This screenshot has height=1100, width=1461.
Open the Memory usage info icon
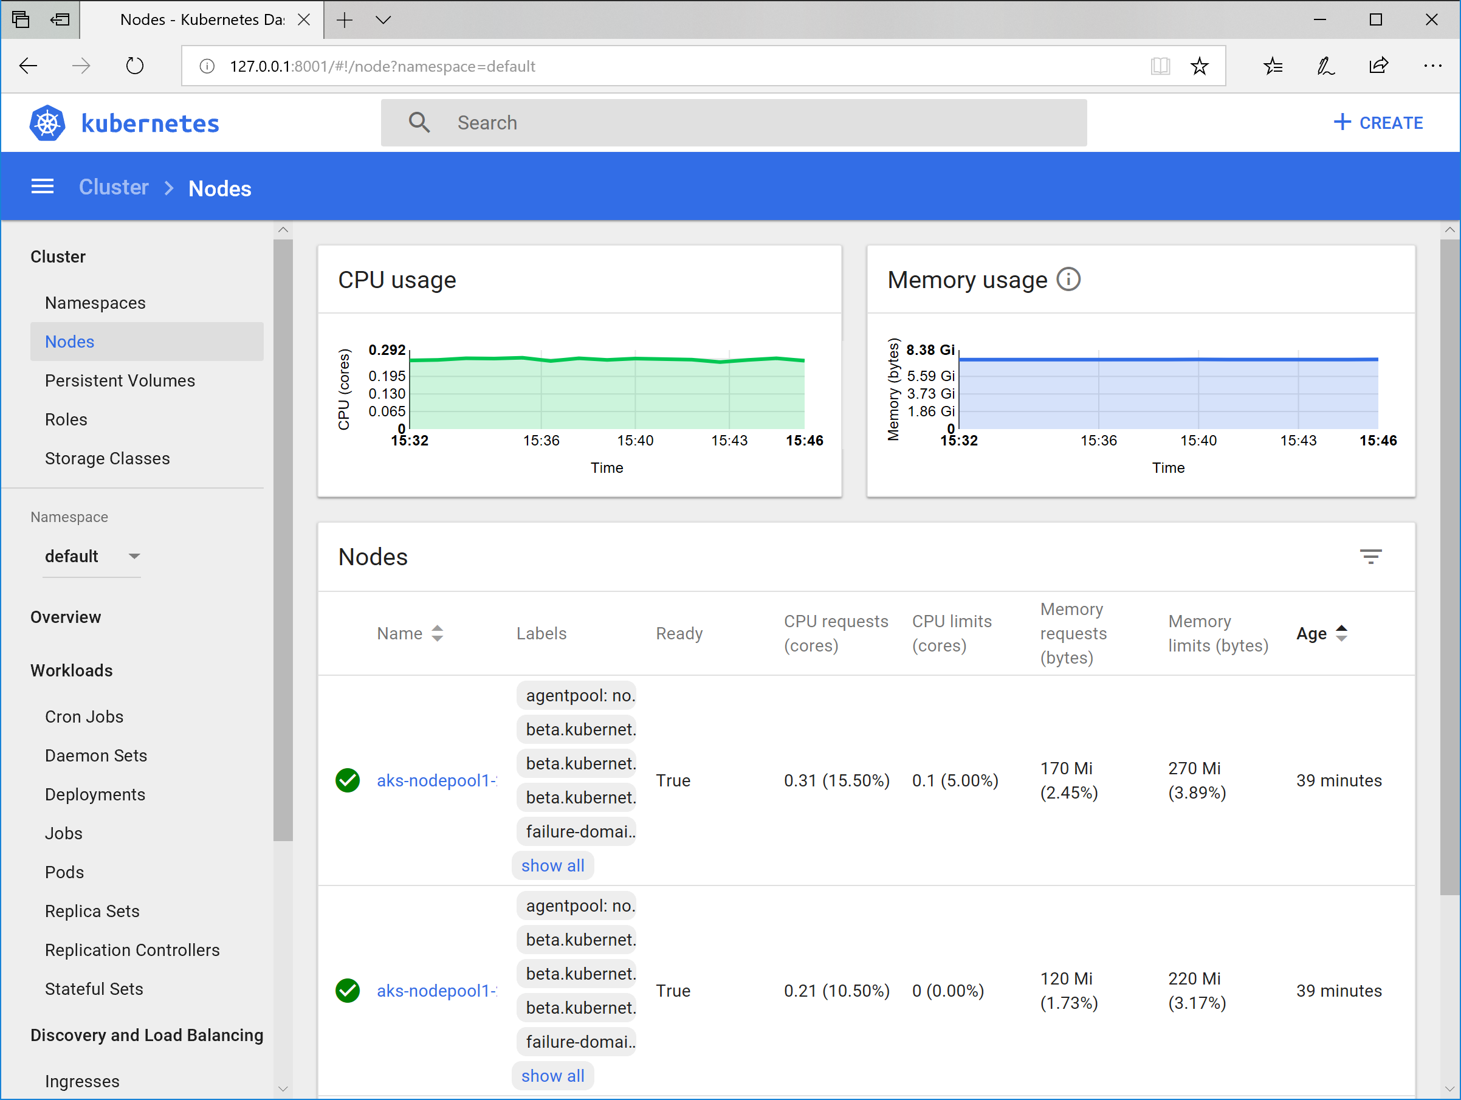click(1068, 280)
